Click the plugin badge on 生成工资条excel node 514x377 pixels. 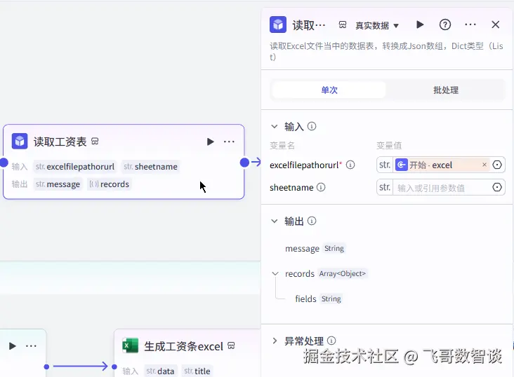pyautogui.click(x=231, y=345)
